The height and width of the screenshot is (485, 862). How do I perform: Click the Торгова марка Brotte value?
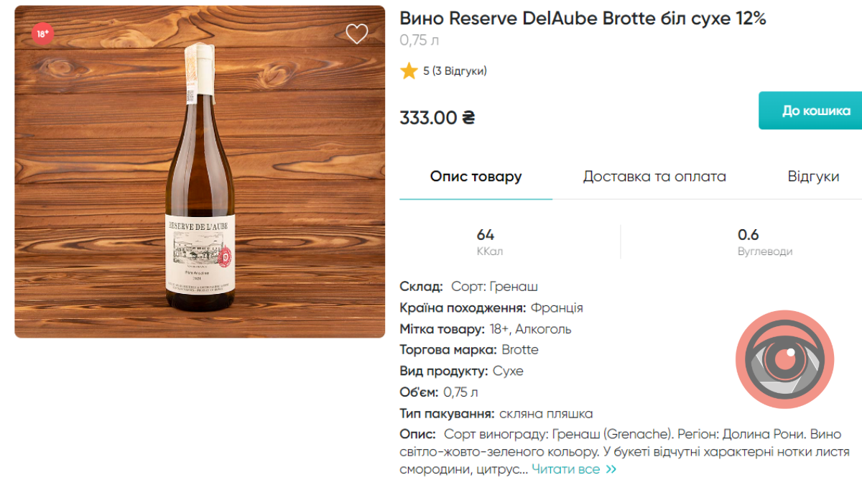pos(520,350)
